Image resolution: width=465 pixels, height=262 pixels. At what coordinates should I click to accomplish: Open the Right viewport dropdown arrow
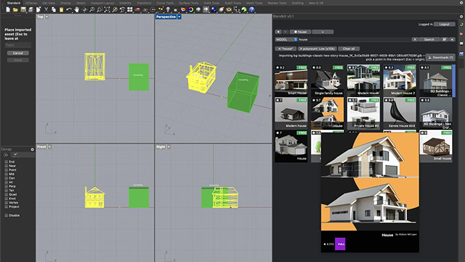click(168, 147)
